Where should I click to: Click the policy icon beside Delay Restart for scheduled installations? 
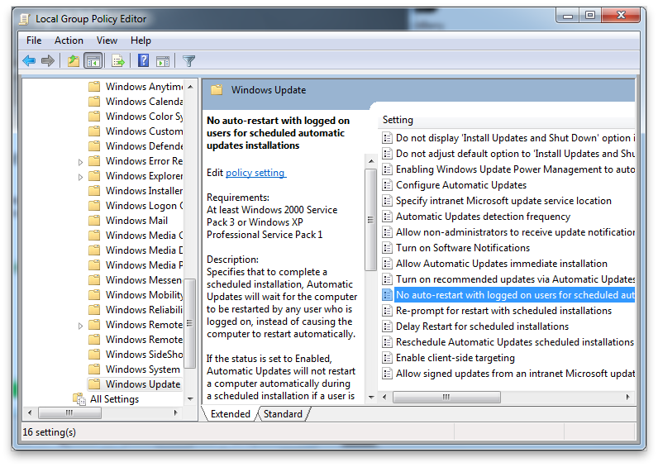[x=387, y=326]
